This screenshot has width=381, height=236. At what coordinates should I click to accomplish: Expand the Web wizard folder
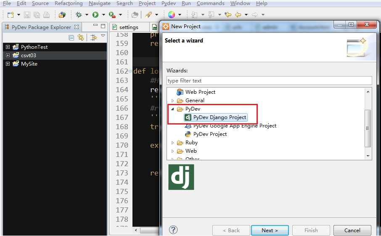tap(172, 151)
